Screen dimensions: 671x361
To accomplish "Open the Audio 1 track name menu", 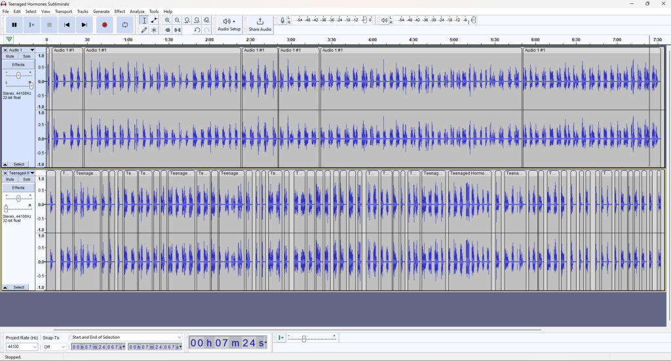I will [19, 50].
